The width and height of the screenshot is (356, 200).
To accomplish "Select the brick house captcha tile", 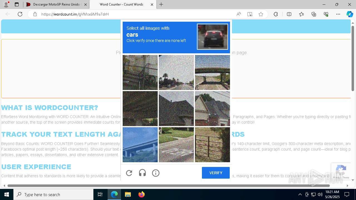I will tap(212, 109).
